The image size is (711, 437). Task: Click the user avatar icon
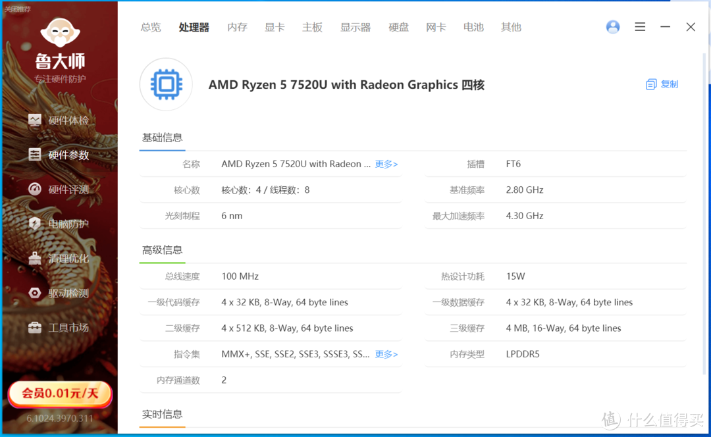613,26
